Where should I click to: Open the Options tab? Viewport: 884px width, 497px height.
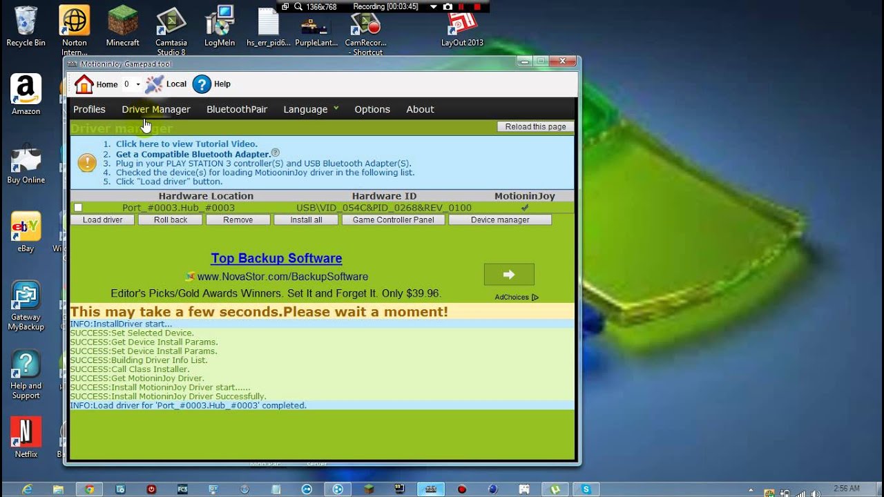372,109
